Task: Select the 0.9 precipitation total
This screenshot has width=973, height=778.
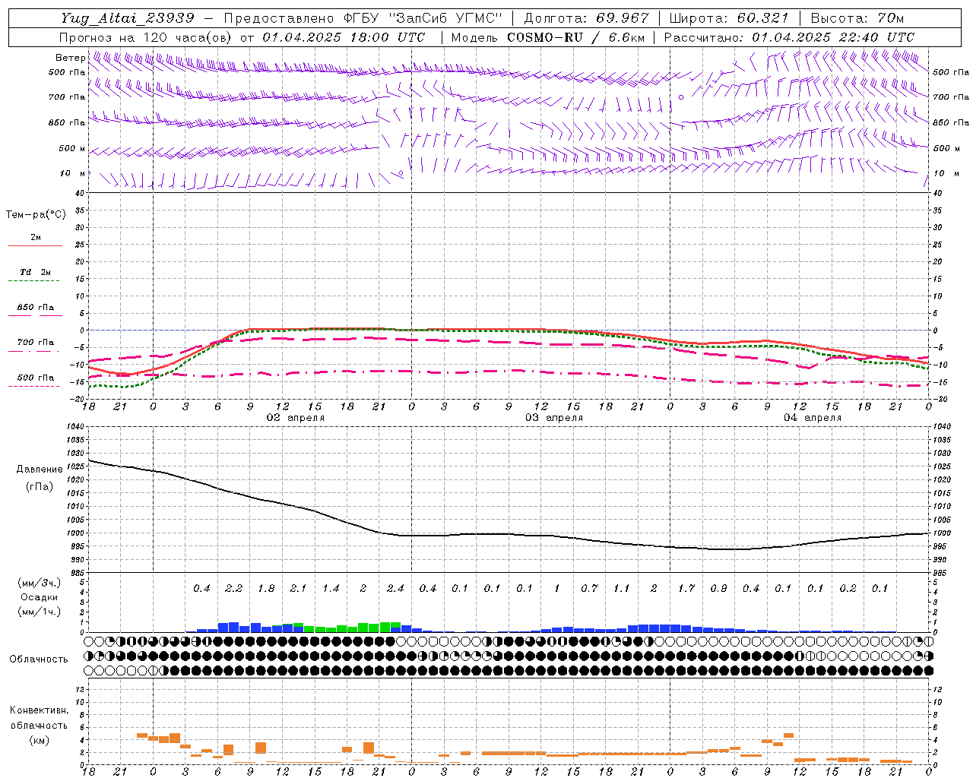Action: 718,588
